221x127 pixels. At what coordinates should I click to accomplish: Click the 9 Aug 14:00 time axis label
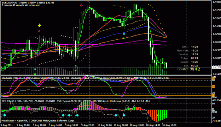[56, 125]
